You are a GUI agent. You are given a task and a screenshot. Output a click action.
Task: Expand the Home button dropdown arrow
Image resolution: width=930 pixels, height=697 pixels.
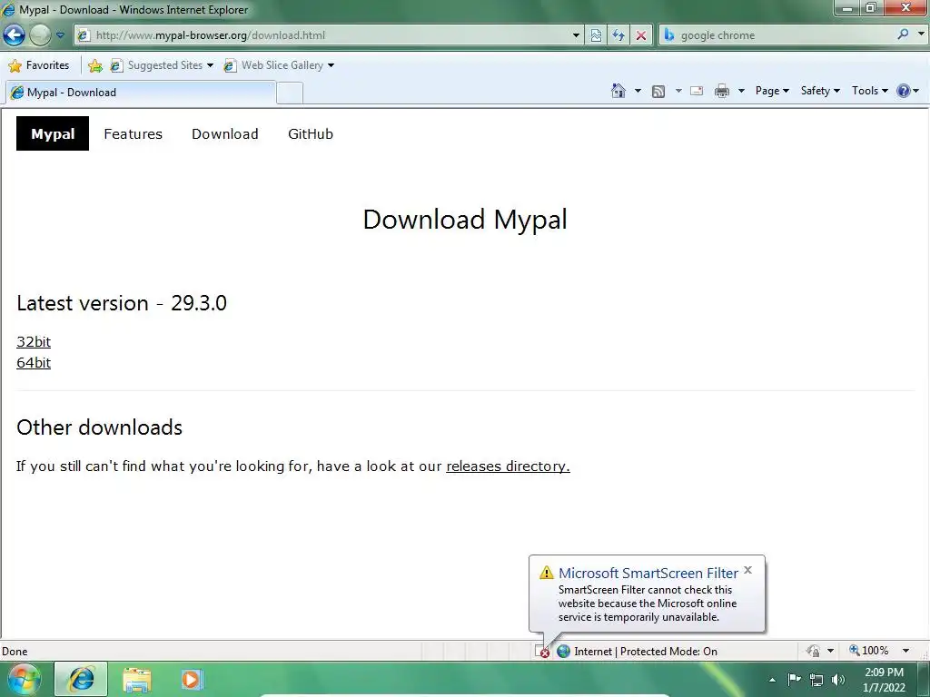pos(638,91)
